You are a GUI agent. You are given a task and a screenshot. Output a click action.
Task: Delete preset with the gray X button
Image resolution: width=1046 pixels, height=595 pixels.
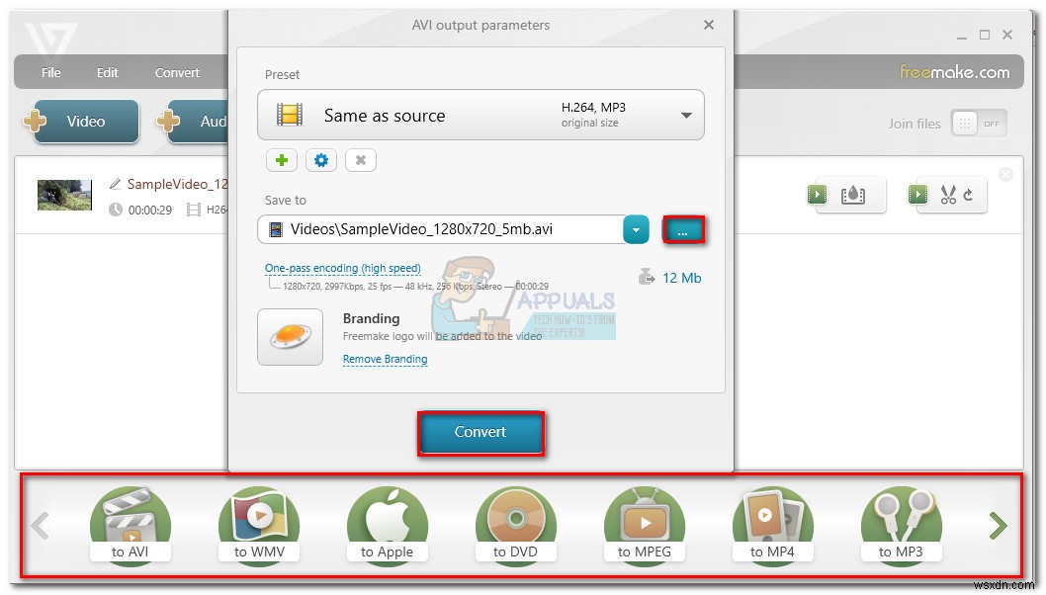click(360, 160)
